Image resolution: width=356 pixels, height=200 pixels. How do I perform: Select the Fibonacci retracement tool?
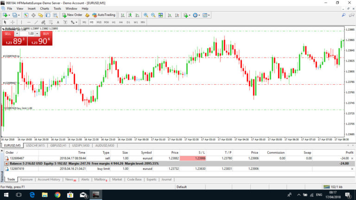51,22
